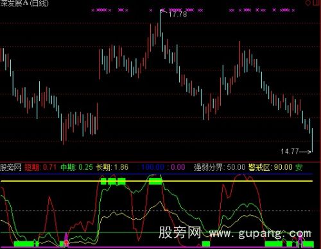Click the 警戒区: 90.00 label

[270, 167]
